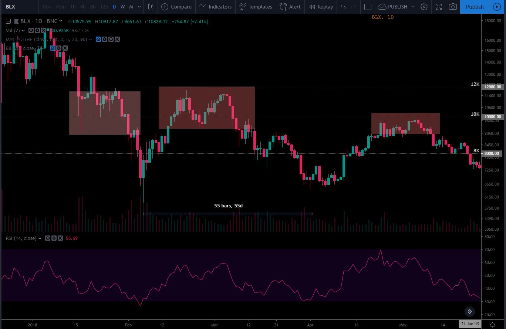
Task: Show the hidden MAs @OITHE indicator
Action: click(x=98, y=39)
